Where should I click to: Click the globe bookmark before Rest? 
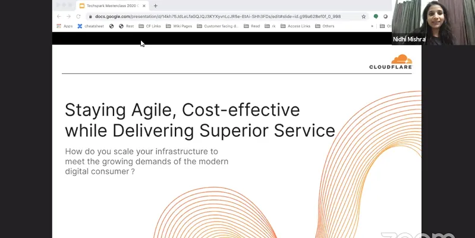tap(111, 26)
